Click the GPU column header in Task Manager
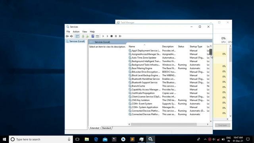The width and height of the screenshot is (254, 143). (x=223, y=40)
